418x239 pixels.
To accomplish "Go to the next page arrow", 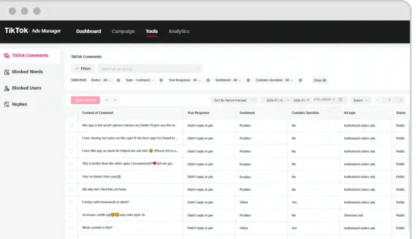I will coord(401,100).
